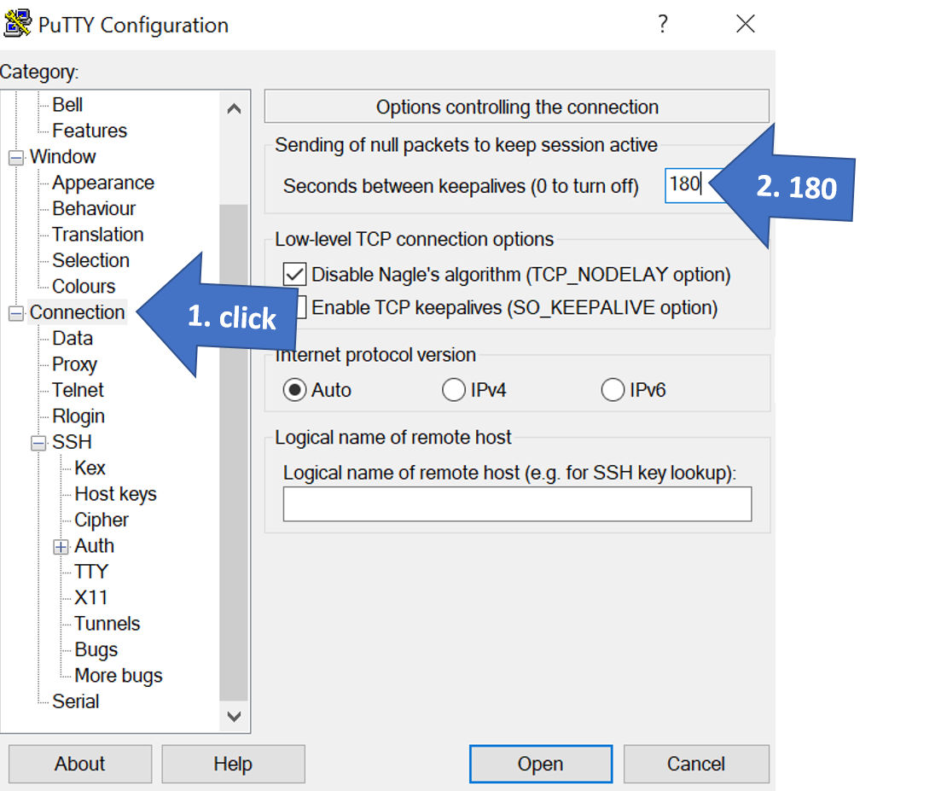Open the Colours settings
Image resolution: width=947 pixels, height=791 pixels.
coord(84,287)
